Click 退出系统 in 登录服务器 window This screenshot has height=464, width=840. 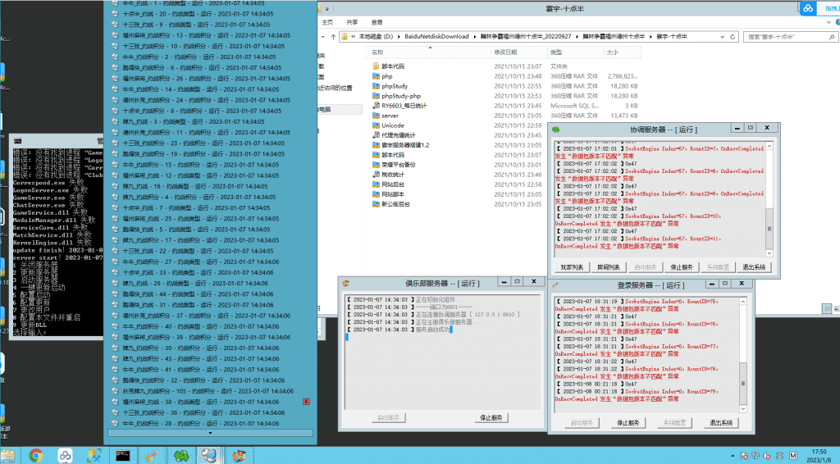pyautogui.click(x=720, y=423)
